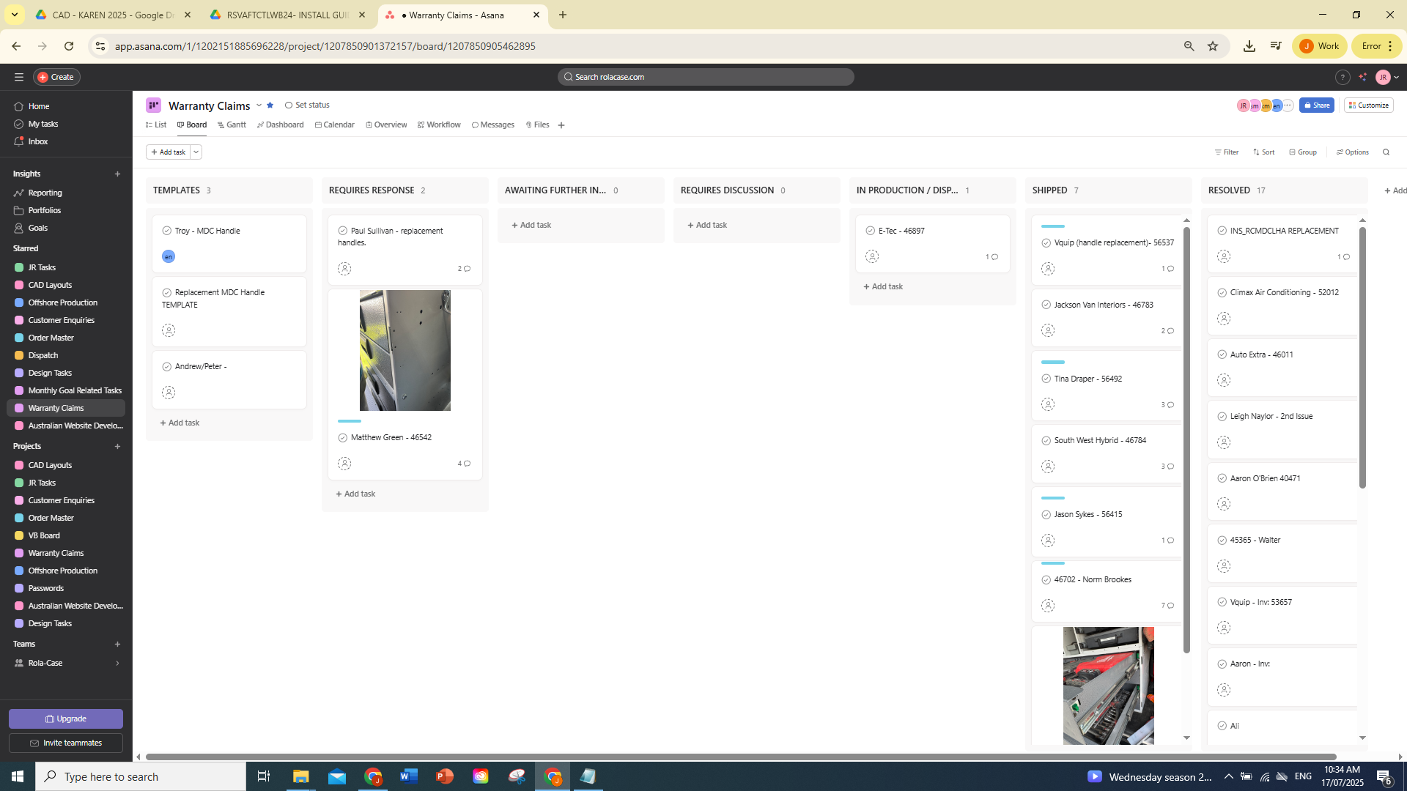Click the hamburger menu to collapse sidebar
Screen dimensions: 1407x791
coord(19,77)
